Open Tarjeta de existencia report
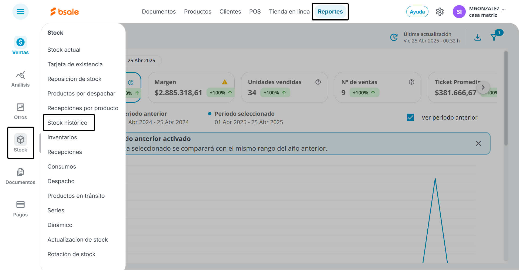This screenshot has width=519, height=270. click(75, 64)
